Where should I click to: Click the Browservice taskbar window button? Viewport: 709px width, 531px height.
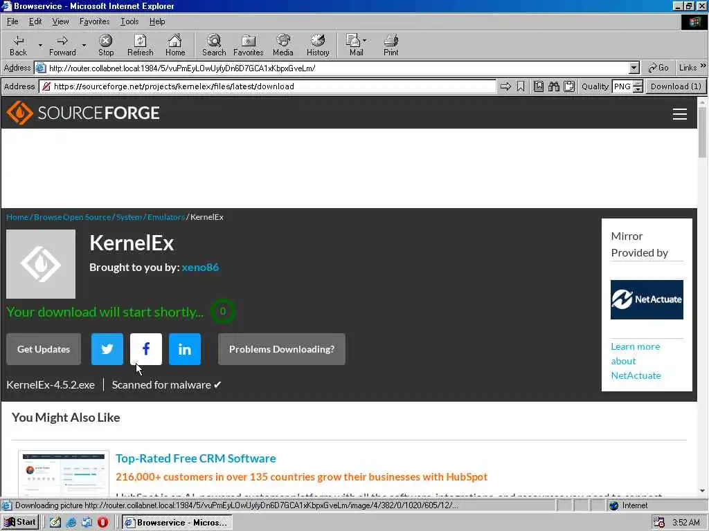[x=177, y=523]
